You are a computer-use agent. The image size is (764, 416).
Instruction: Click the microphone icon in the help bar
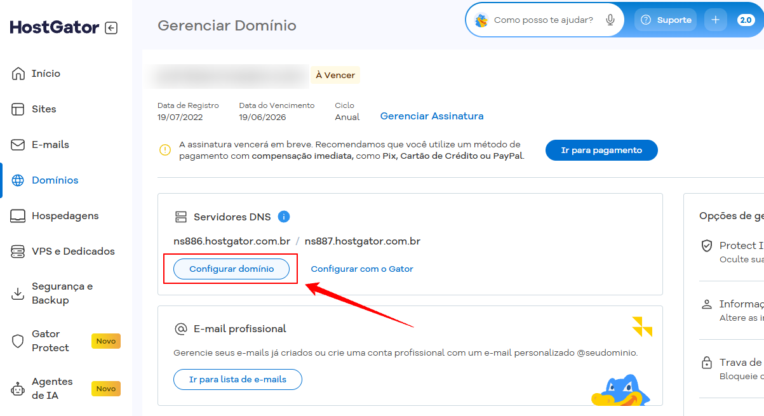(610, 20)
